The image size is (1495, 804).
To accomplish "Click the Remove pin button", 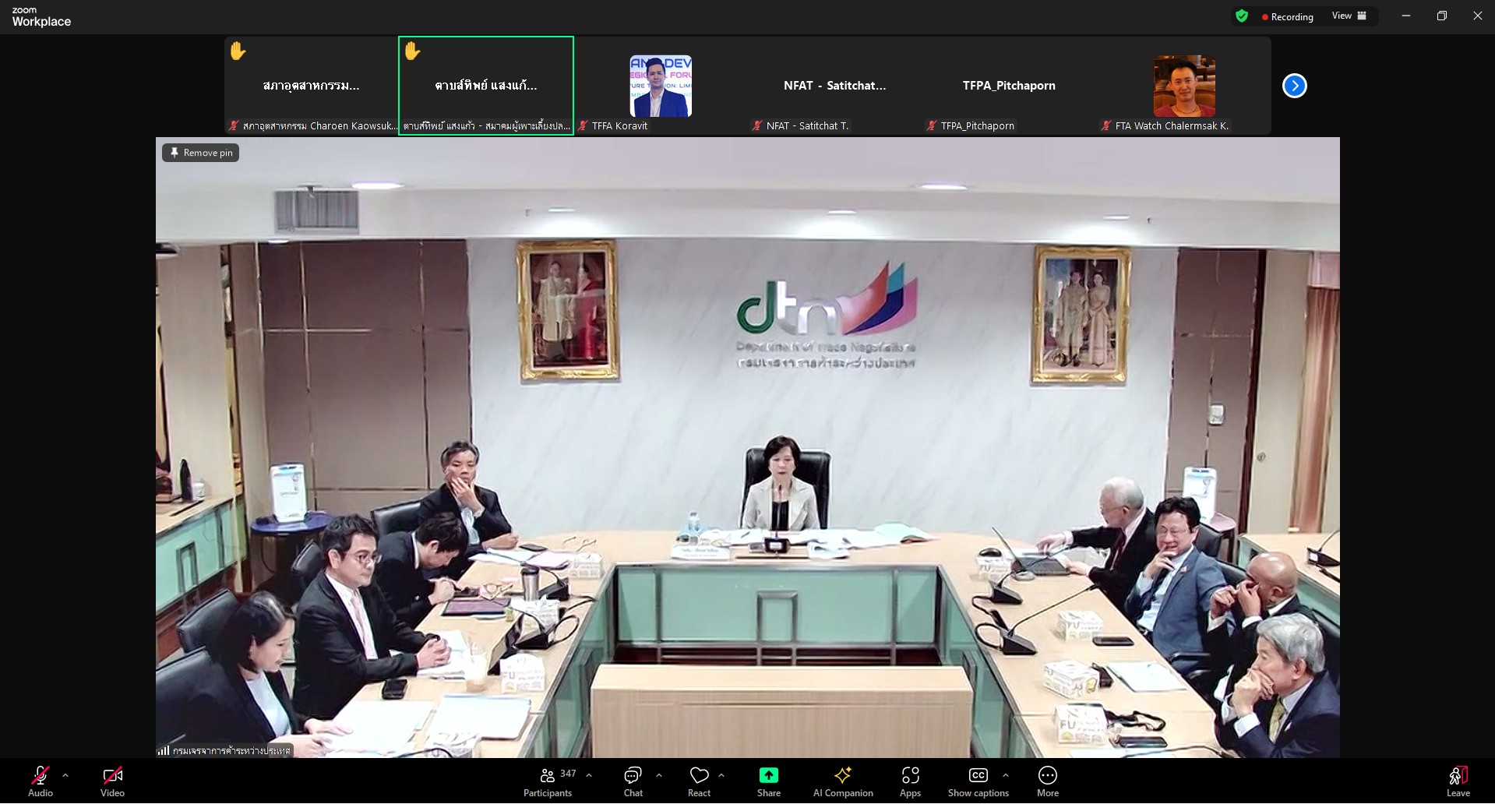I will (x=201, y=153).
